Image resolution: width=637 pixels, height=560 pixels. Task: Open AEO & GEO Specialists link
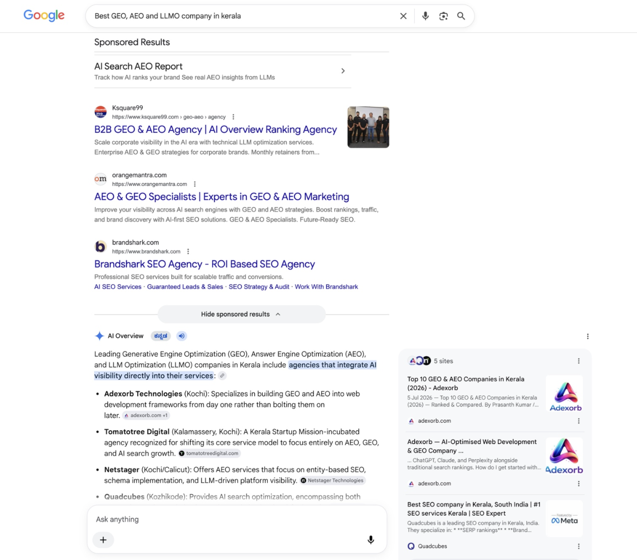click(222, 197)
